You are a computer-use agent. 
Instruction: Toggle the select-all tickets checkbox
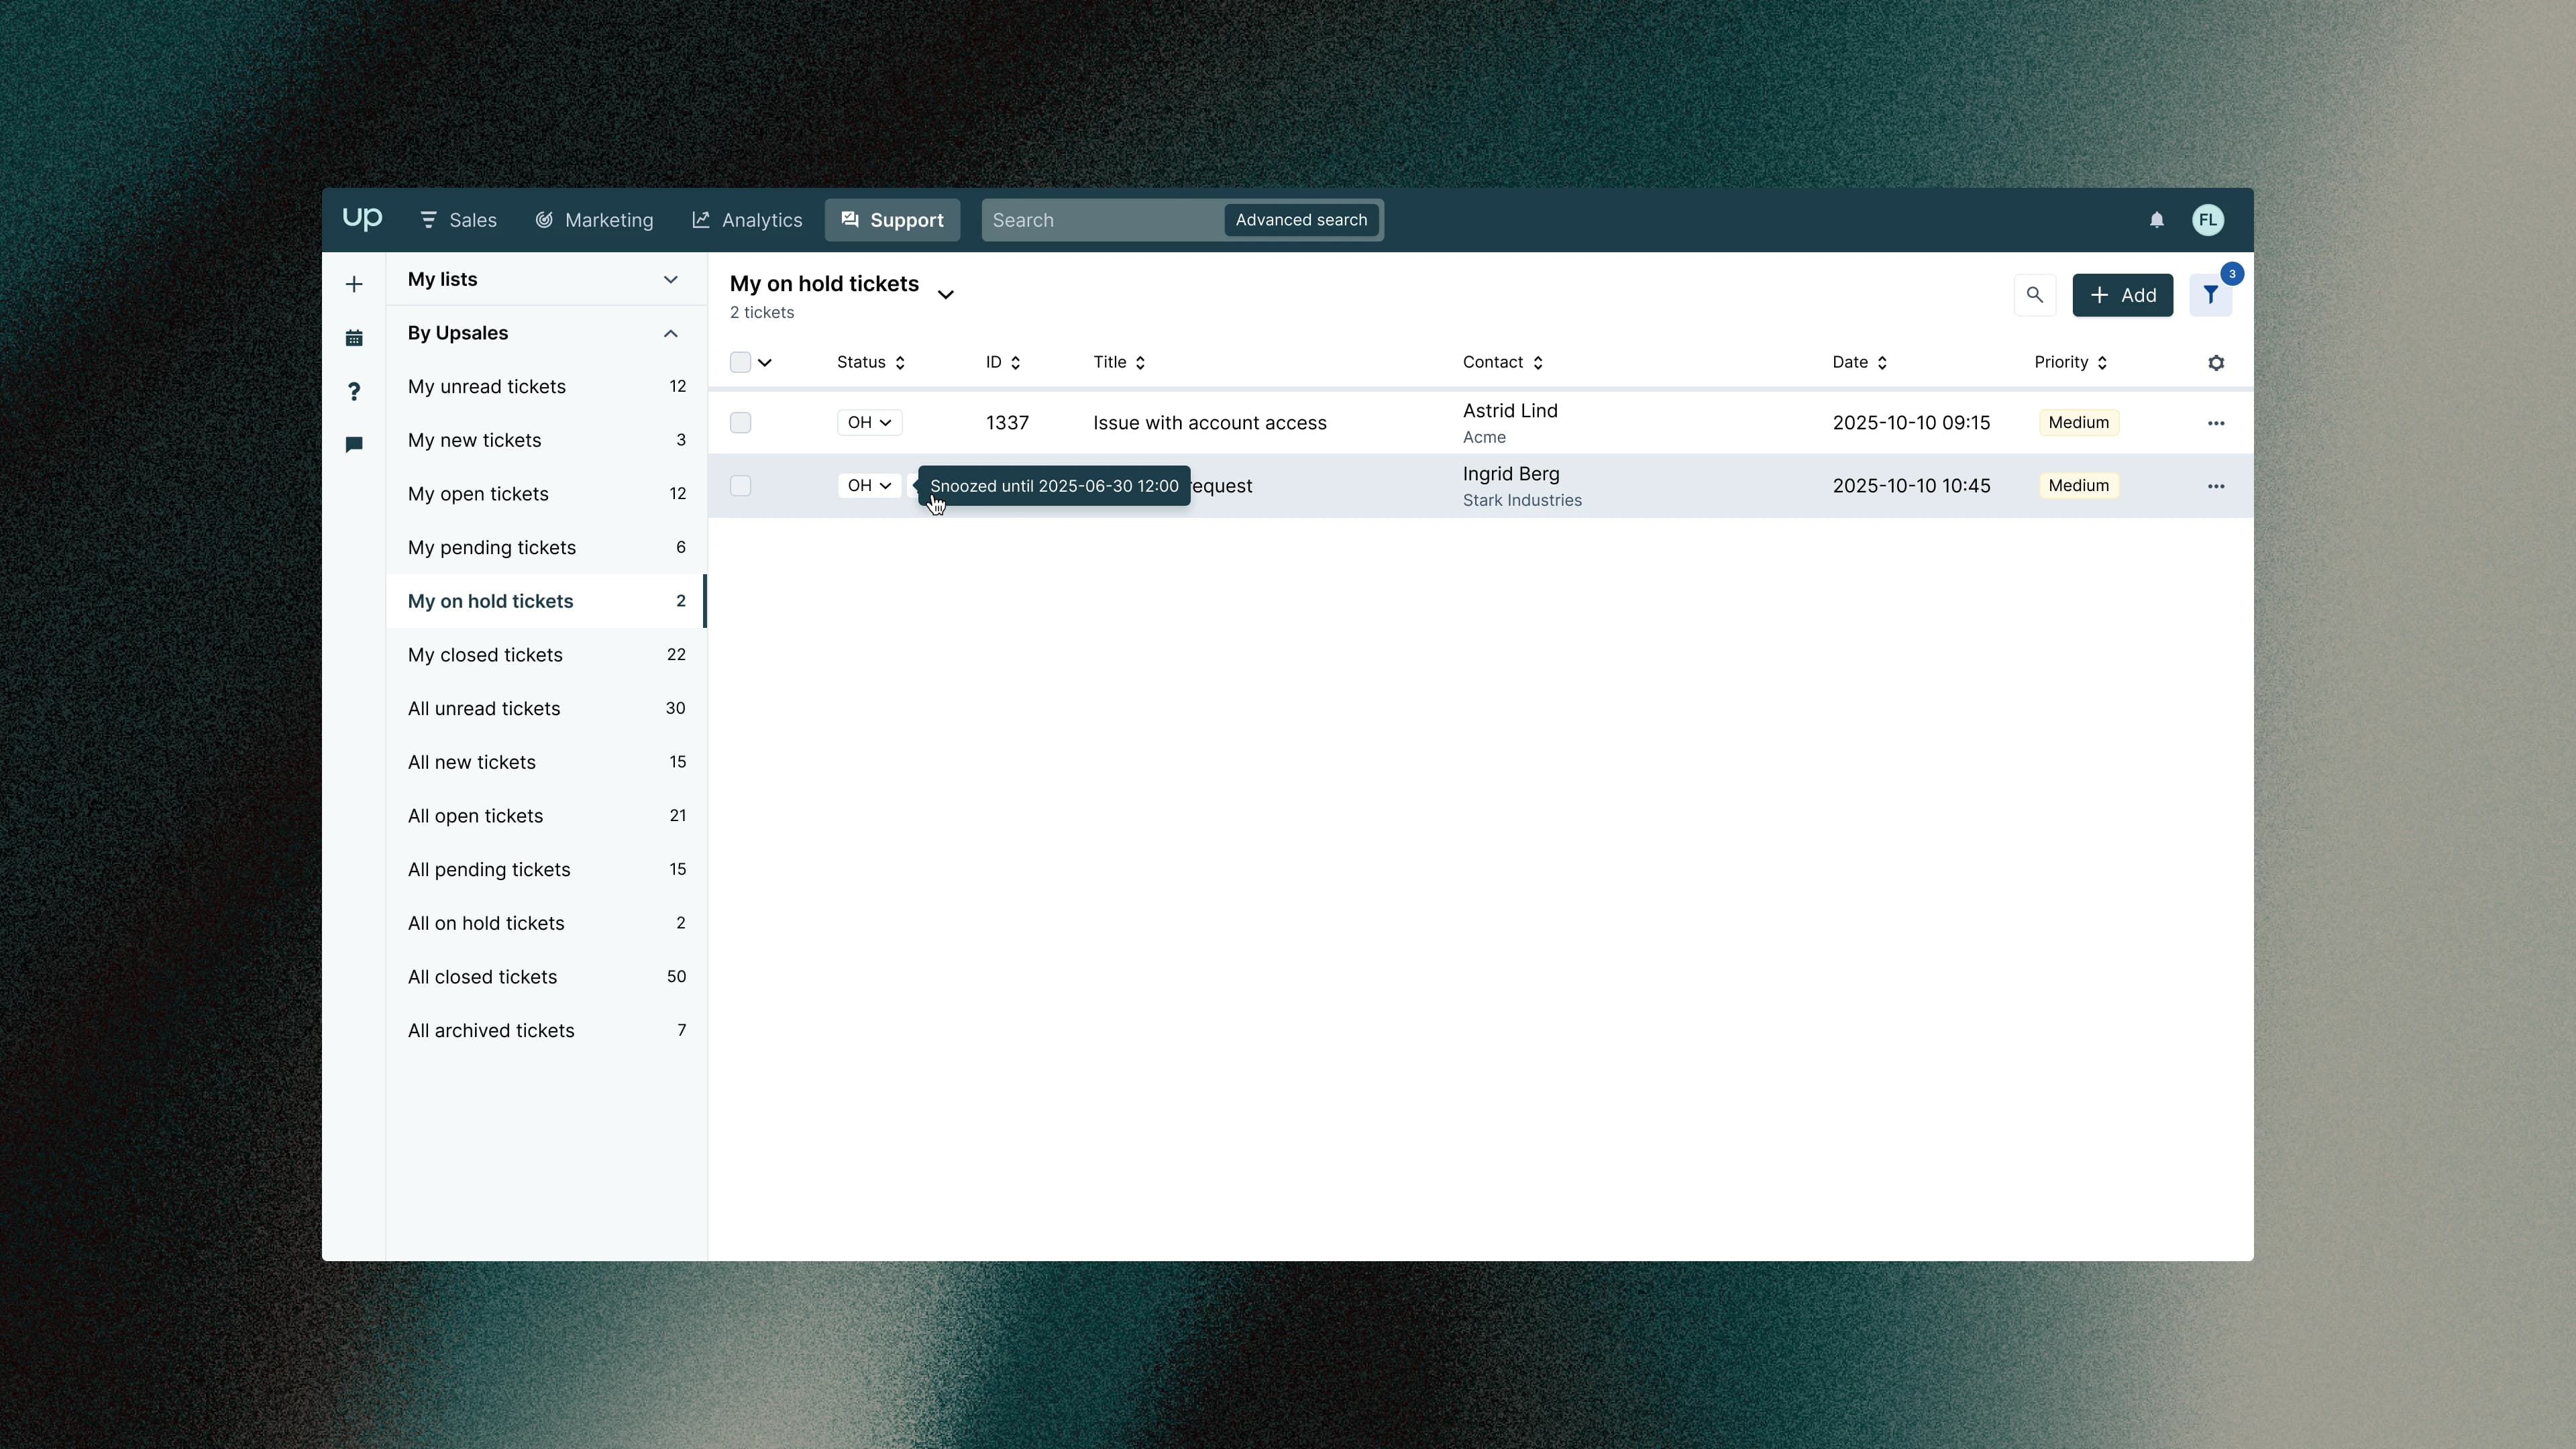coord(740,363)
